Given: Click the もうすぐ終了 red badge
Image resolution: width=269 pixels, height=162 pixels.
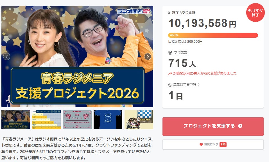Looking at the screenshot, I should point(256,13).
